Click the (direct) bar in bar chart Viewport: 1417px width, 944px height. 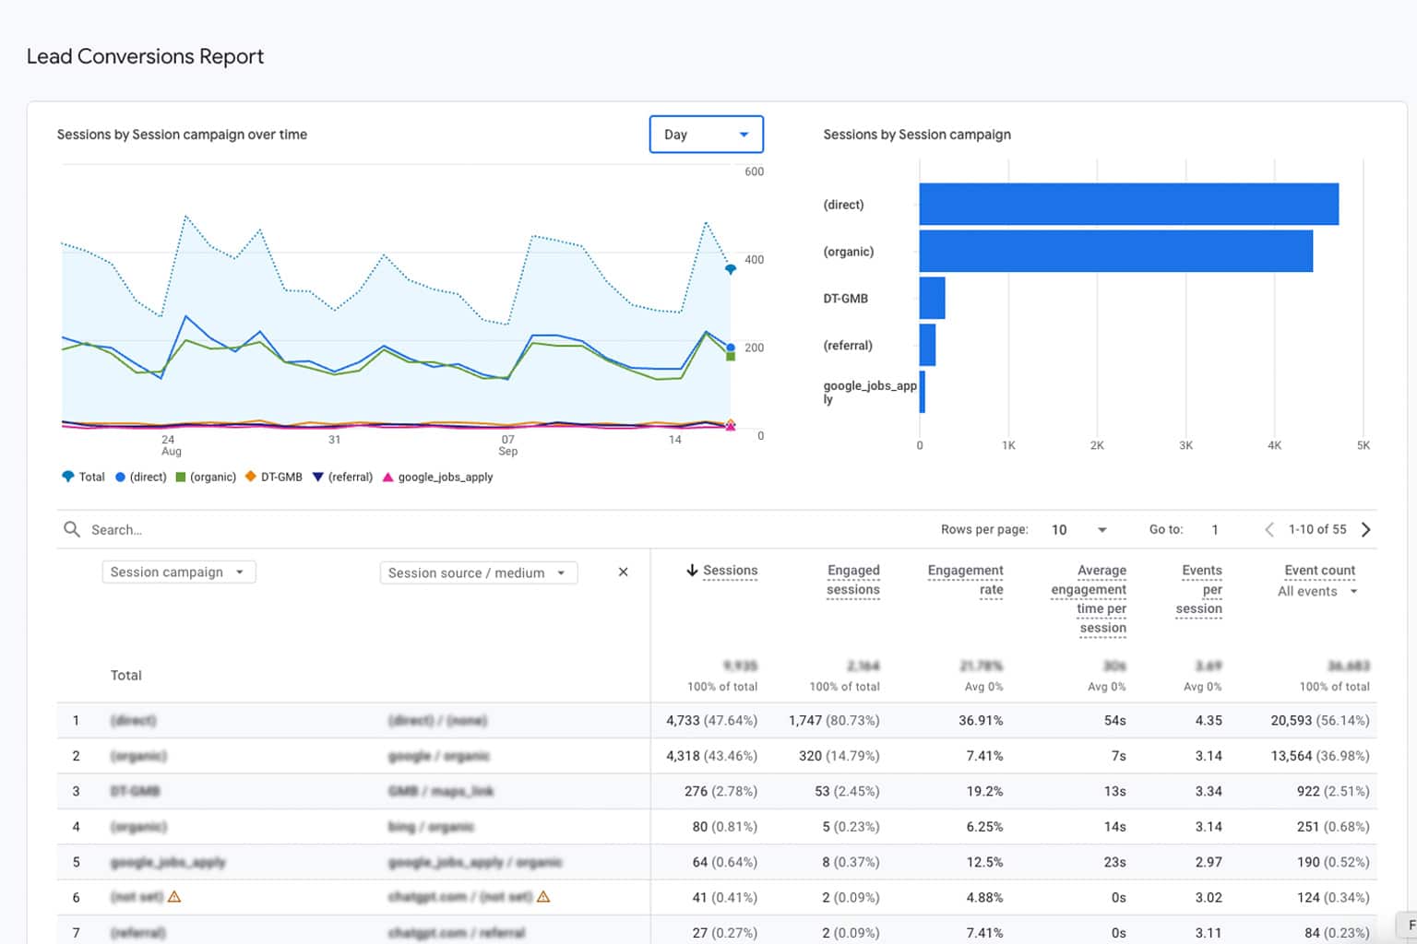[1127, 205]
